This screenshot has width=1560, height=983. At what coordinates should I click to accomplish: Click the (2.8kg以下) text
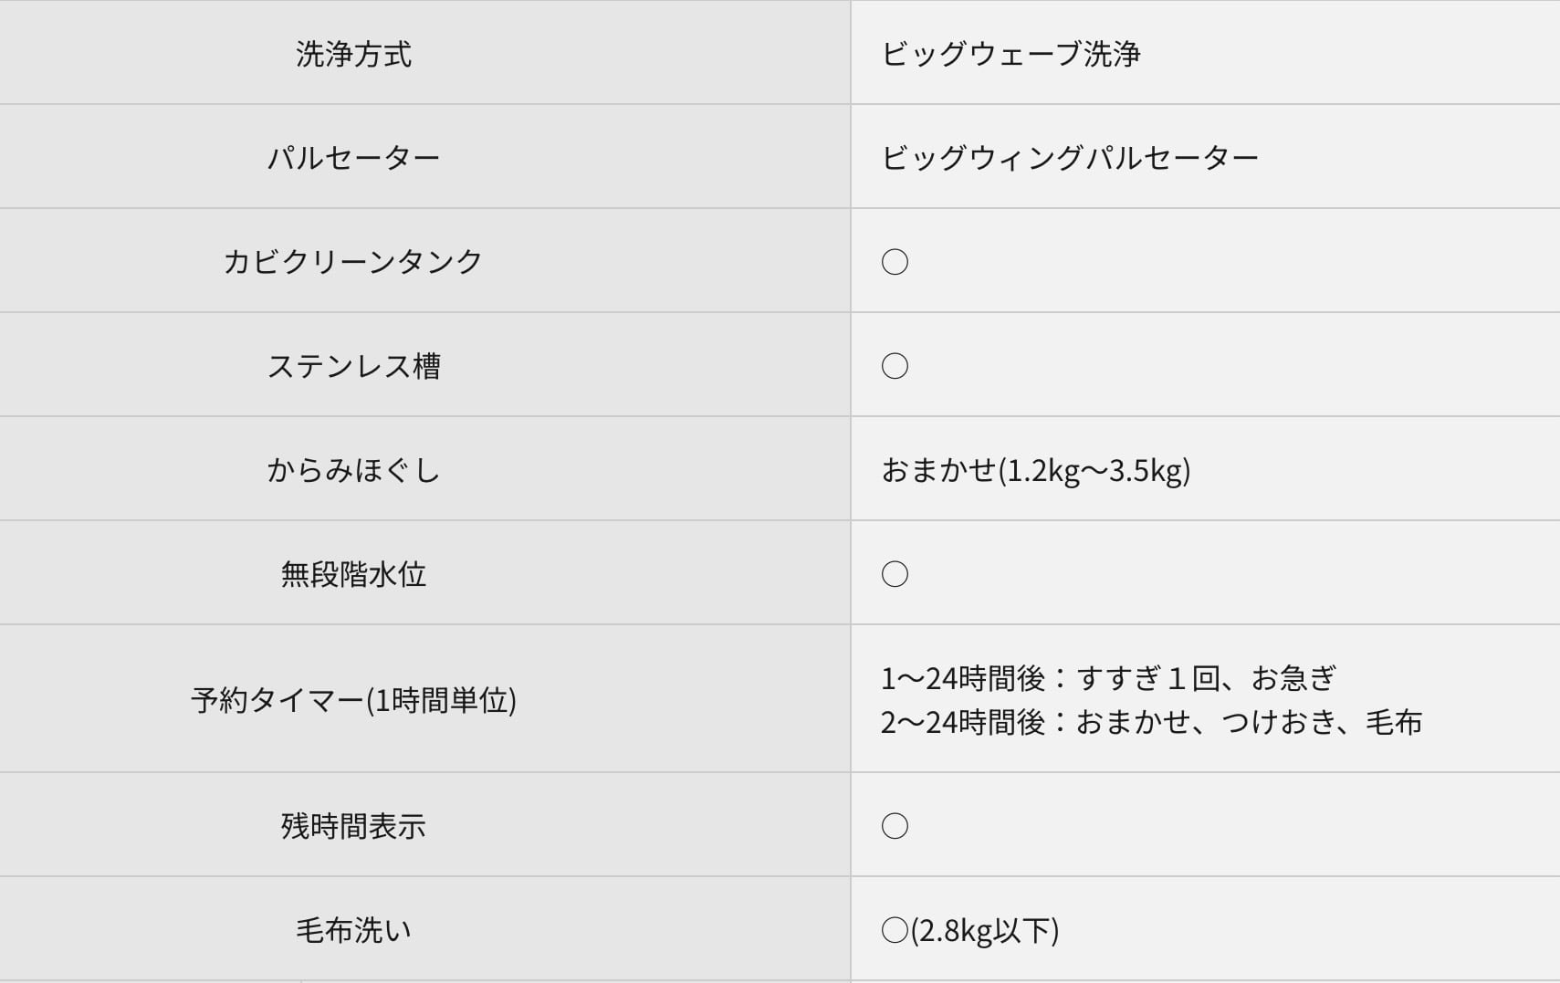click(985, 930)
